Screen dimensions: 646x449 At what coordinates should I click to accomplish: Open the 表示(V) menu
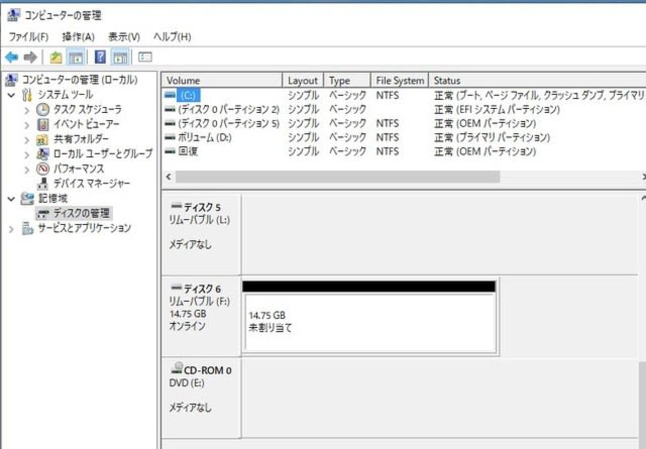point(124,37)
